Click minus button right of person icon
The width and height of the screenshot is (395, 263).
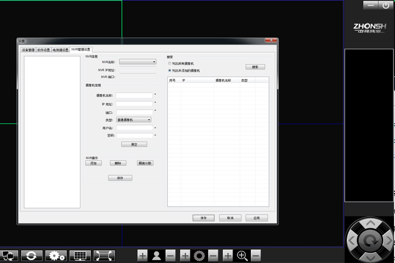pyautogui.click(x=170, y=256)
